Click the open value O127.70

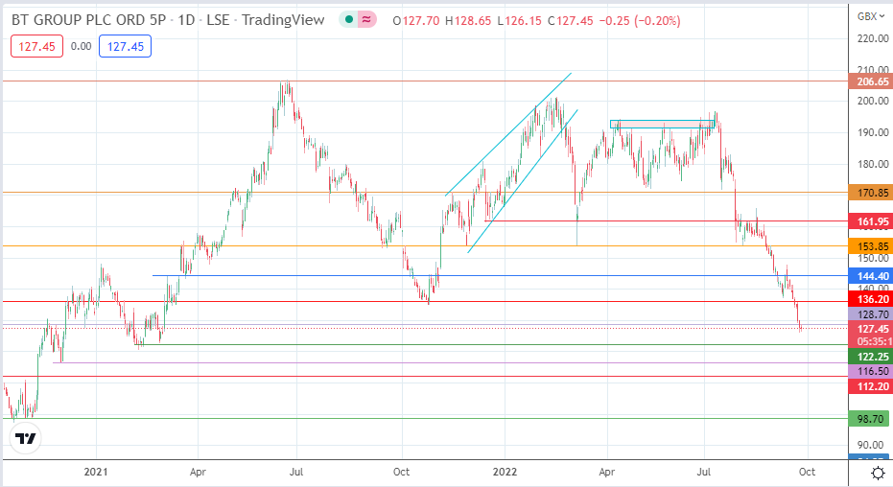pyautogui.click(x=415, y=20)
